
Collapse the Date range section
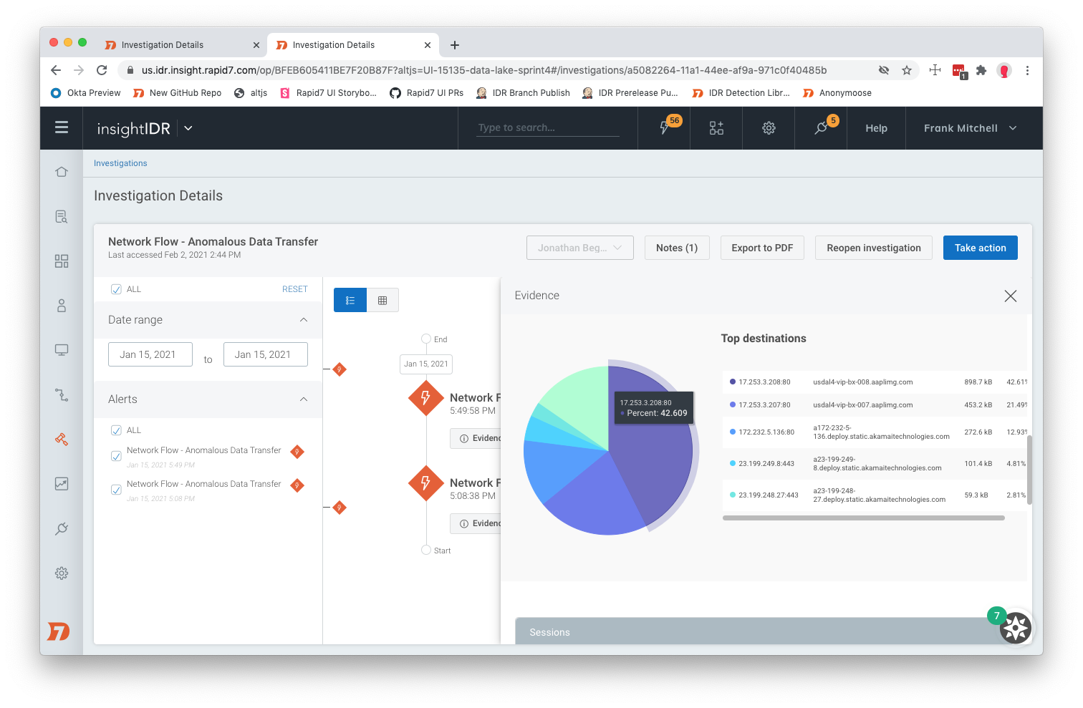(x=303, y=320)
